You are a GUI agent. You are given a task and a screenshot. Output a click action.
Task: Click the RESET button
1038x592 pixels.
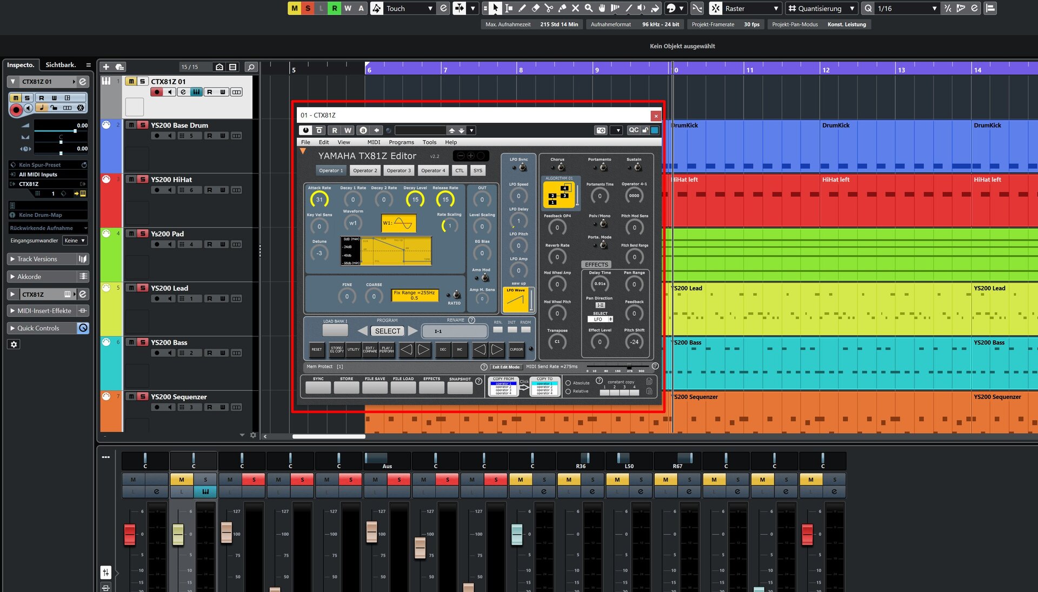[317, 349]
